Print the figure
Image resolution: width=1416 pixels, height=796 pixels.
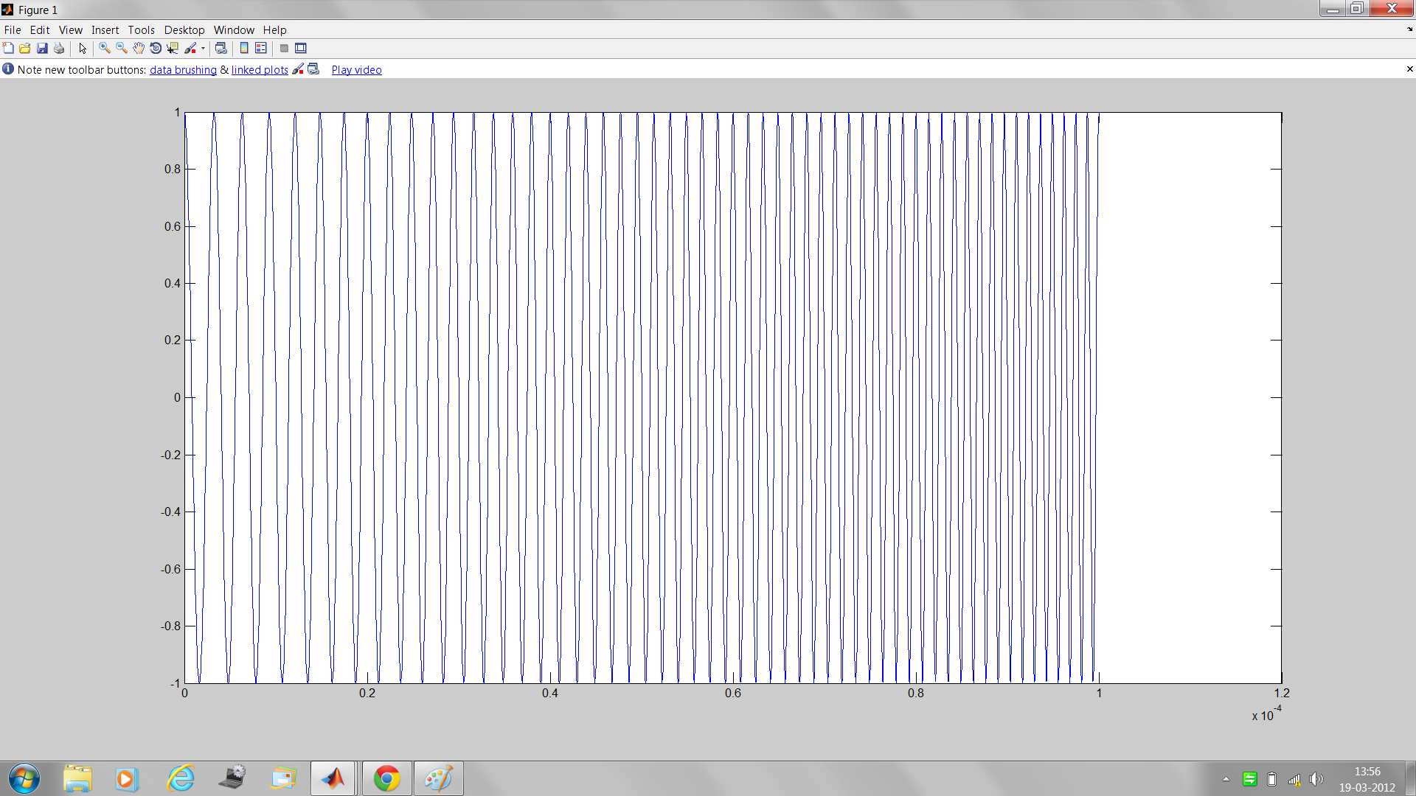pyautogui.click(x=59, y=48)
